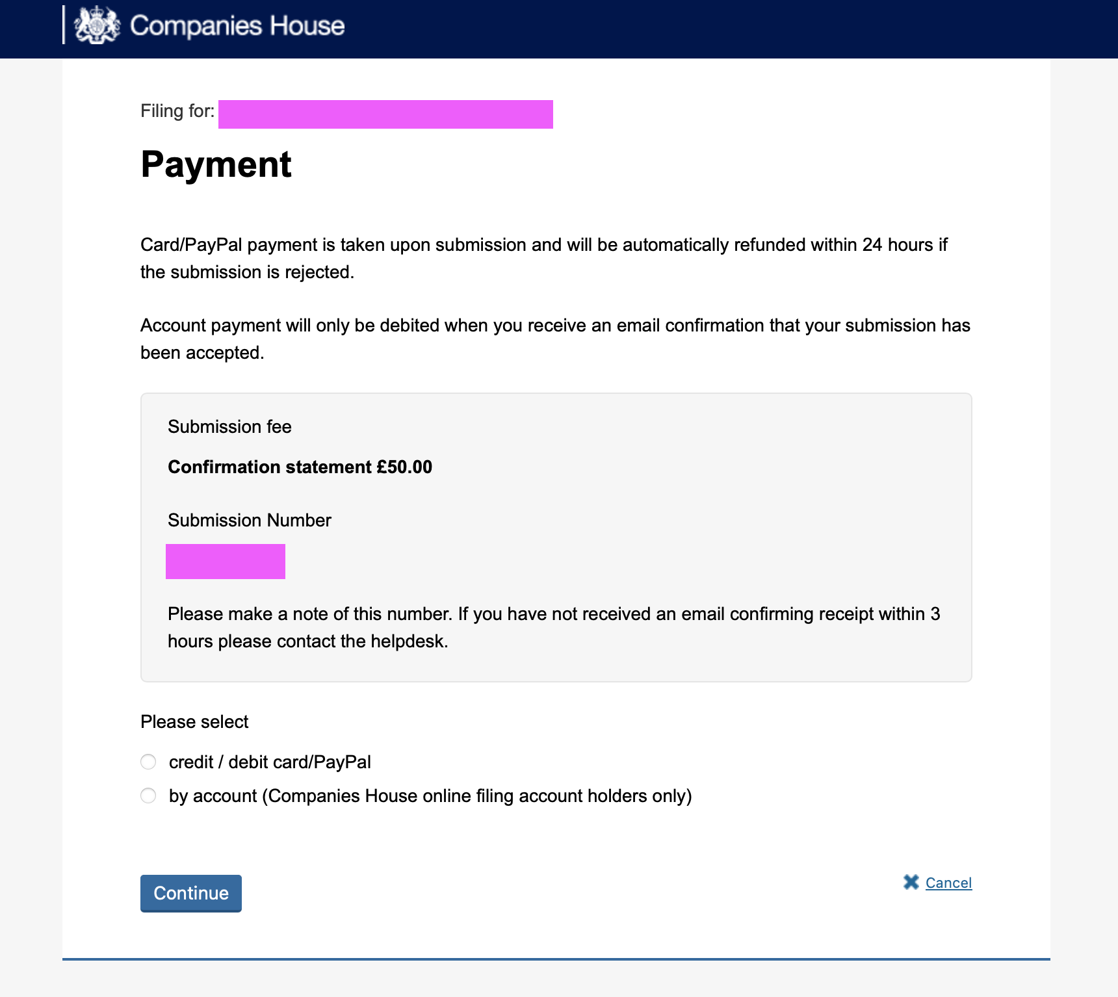Click the Confirmation statement £50.00 line

point(300,467)
